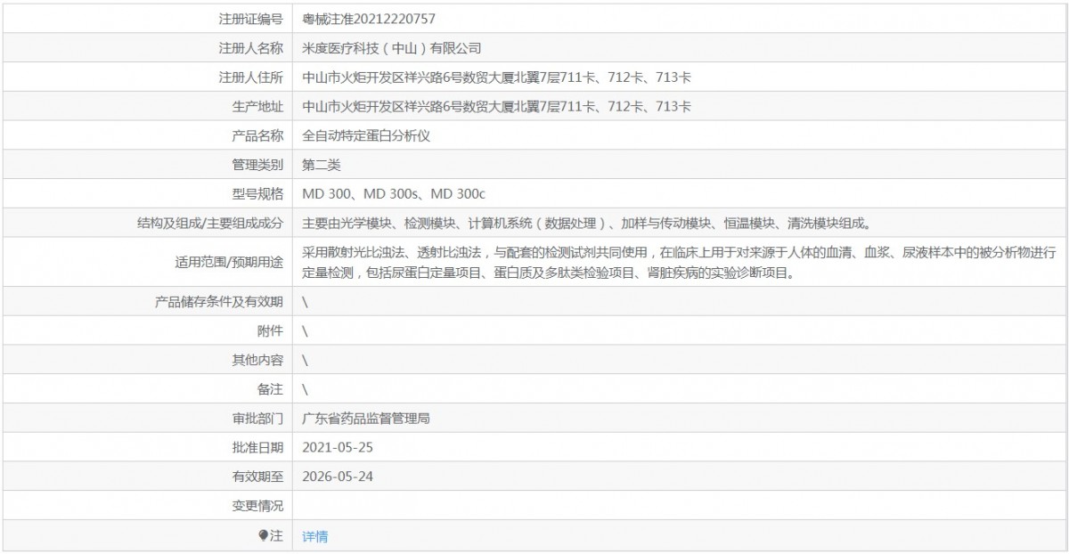Click the bullet icon beside 注 label
The width and height of the screenshot is (1069, 554).
coord(264,535)
